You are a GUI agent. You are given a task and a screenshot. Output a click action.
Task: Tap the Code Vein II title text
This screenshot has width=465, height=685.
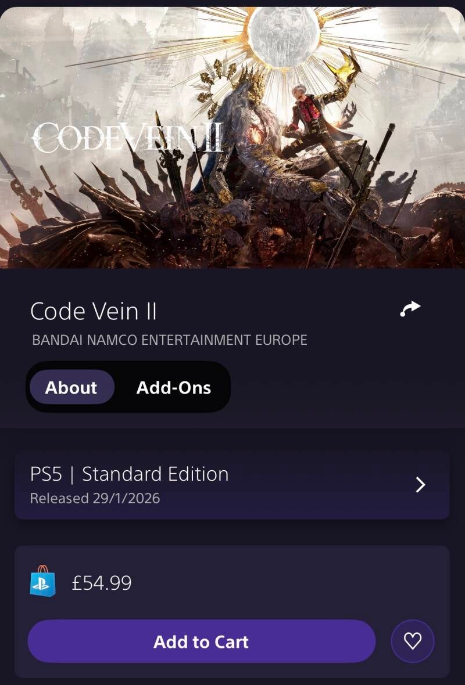94,312
